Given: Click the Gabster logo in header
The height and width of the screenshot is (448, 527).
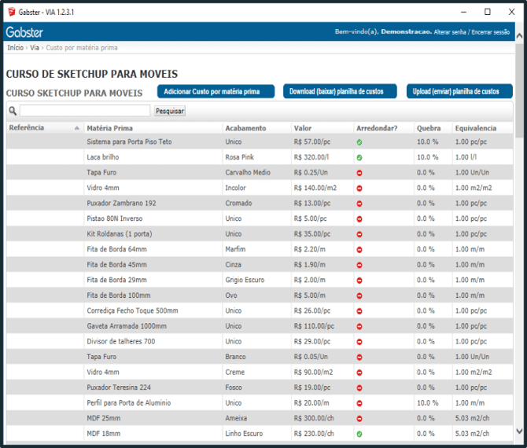Looking at the screenshot, I should click(x=24, y=32).
